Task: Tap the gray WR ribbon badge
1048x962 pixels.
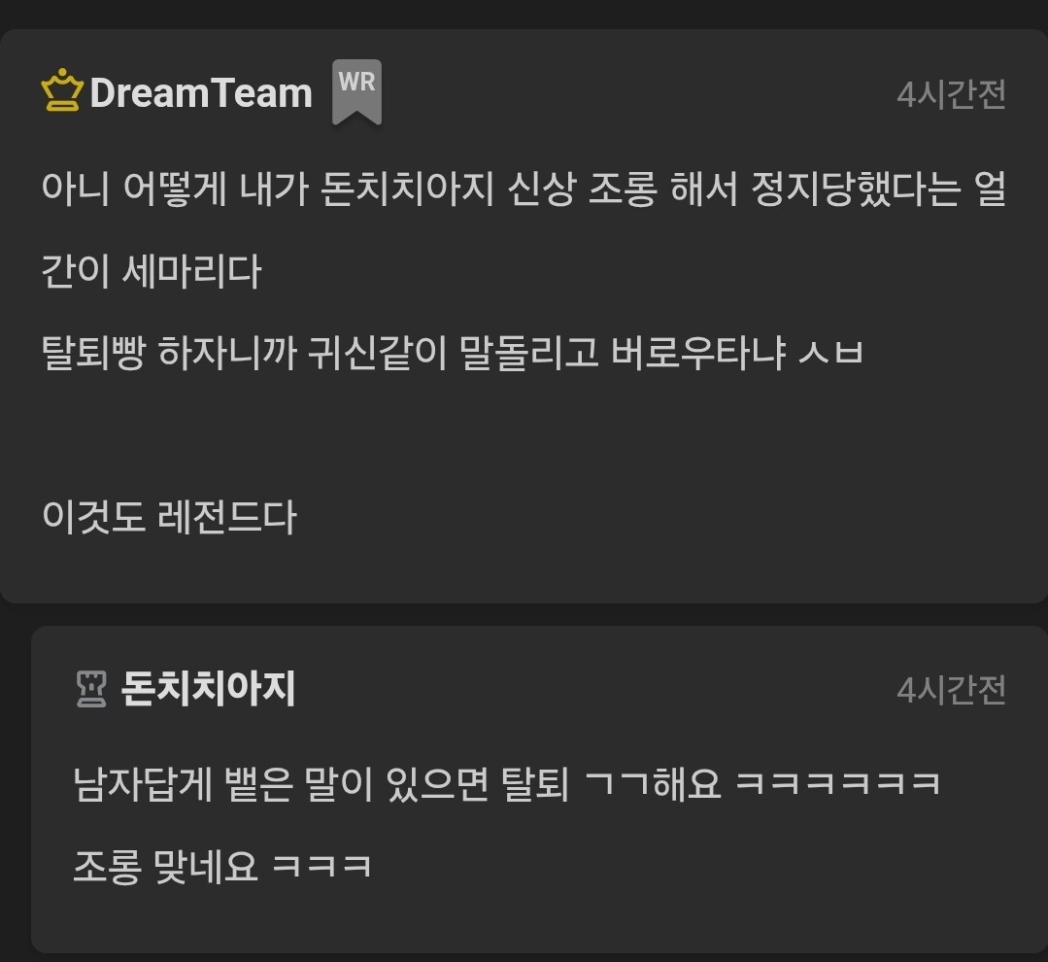Action: pos(356,91)
